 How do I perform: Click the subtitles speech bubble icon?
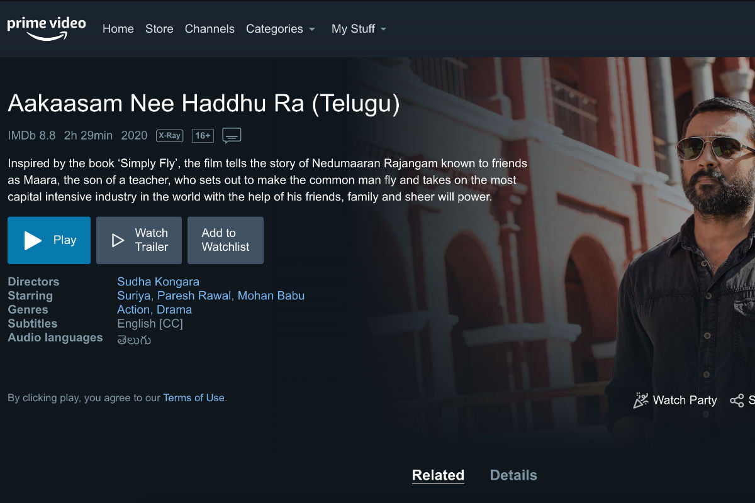(232, 135)
